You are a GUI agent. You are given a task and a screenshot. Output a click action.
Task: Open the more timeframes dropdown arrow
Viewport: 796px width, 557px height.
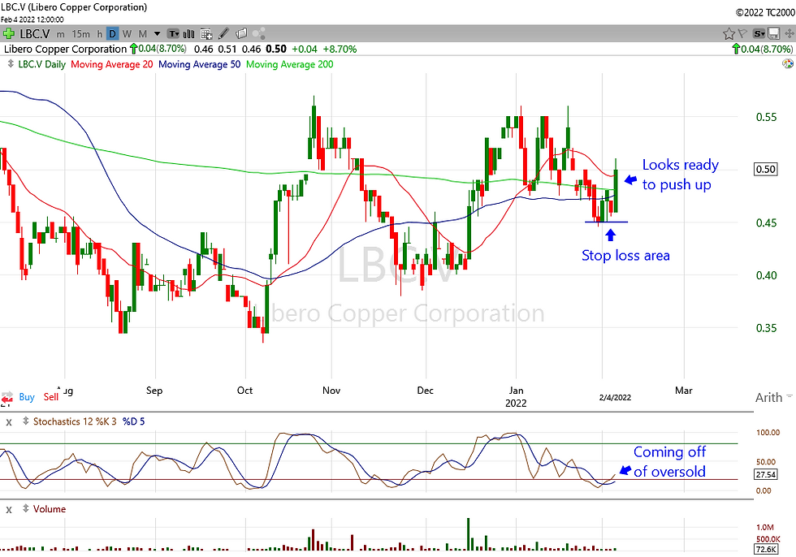click(x=157, y=34)
